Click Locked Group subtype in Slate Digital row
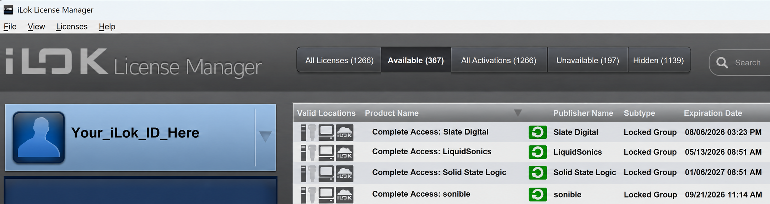This screenshot has width=770, height=204. [x=650, y=132]
